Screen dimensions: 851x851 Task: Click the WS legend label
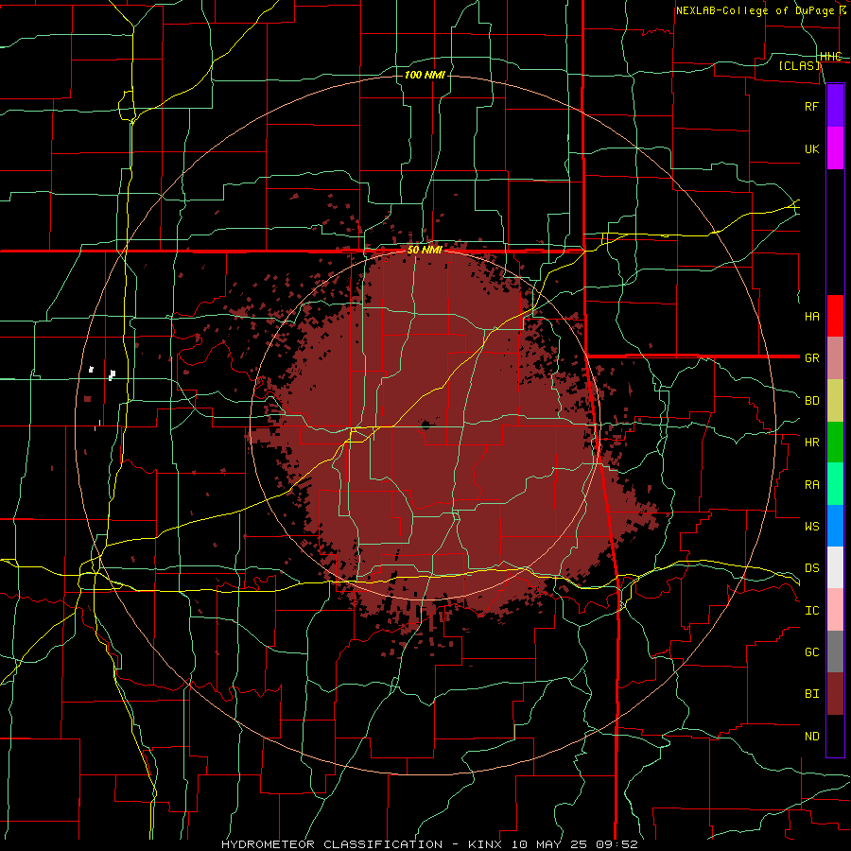(811, 526)
